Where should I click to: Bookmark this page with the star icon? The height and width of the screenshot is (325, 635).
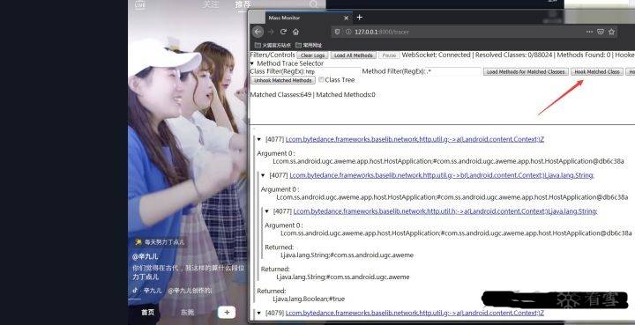pos(611,32)
